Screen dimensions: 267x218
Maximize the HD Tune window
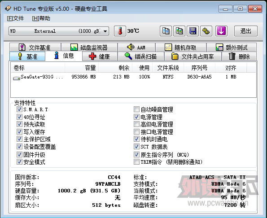(240, 9)
